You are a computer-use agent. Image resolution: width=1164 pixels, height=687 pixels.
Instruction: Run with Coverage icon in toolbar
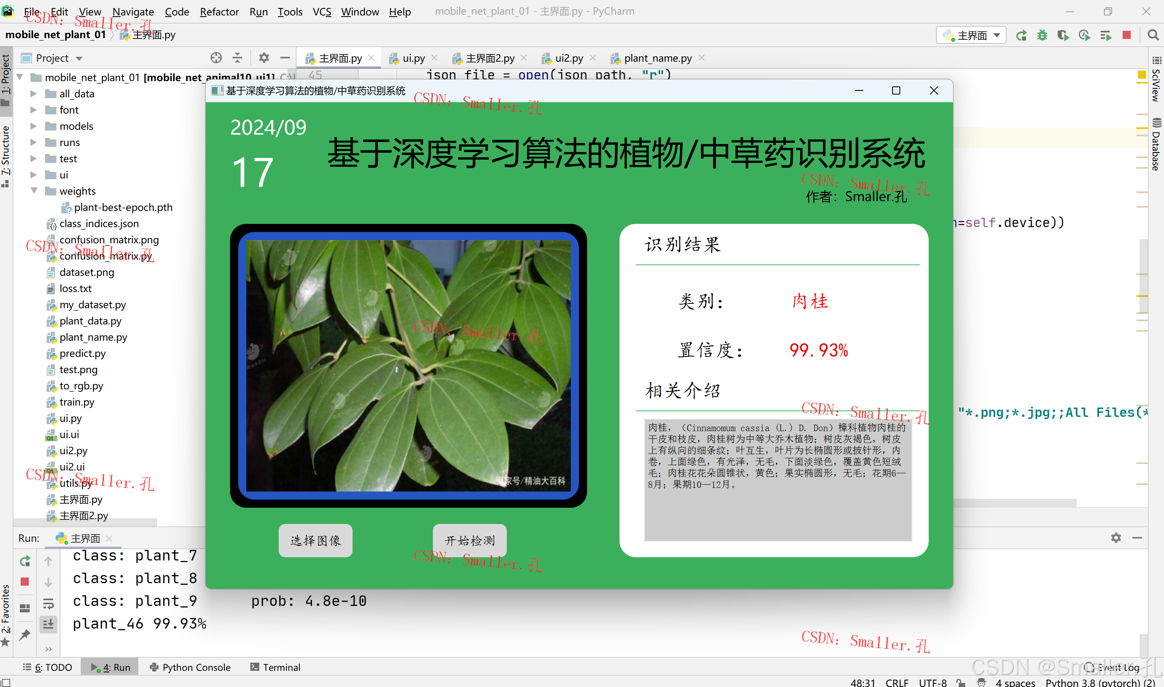pyautogui.click(x=1063, y=35)
